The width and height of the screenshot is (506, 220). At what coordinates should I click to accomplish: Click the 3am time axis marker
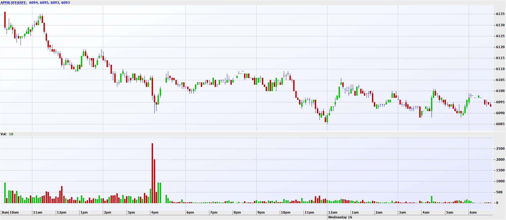[403, 213]
